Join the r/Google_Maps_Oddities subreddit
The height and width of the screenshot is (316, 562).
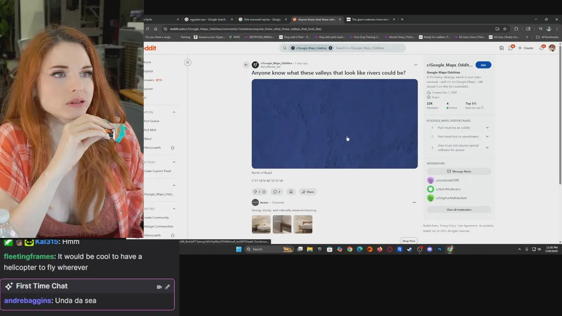click(483, 65)
